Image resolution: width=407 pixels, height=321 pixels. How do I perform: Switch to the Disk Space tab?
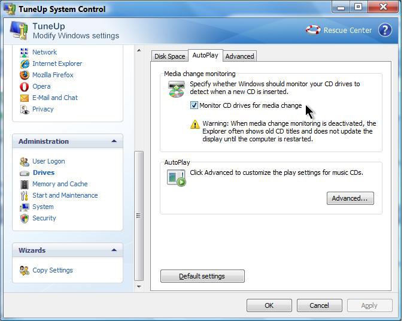tap(169, 56)
